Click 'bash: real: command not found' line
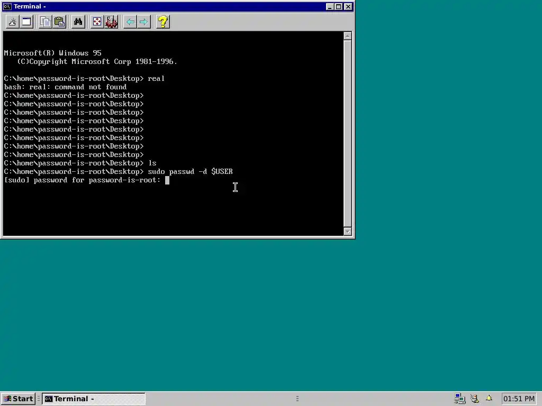The width and height of the screenshot is (542, 406). pyautogui.click(x=65, y=87)
